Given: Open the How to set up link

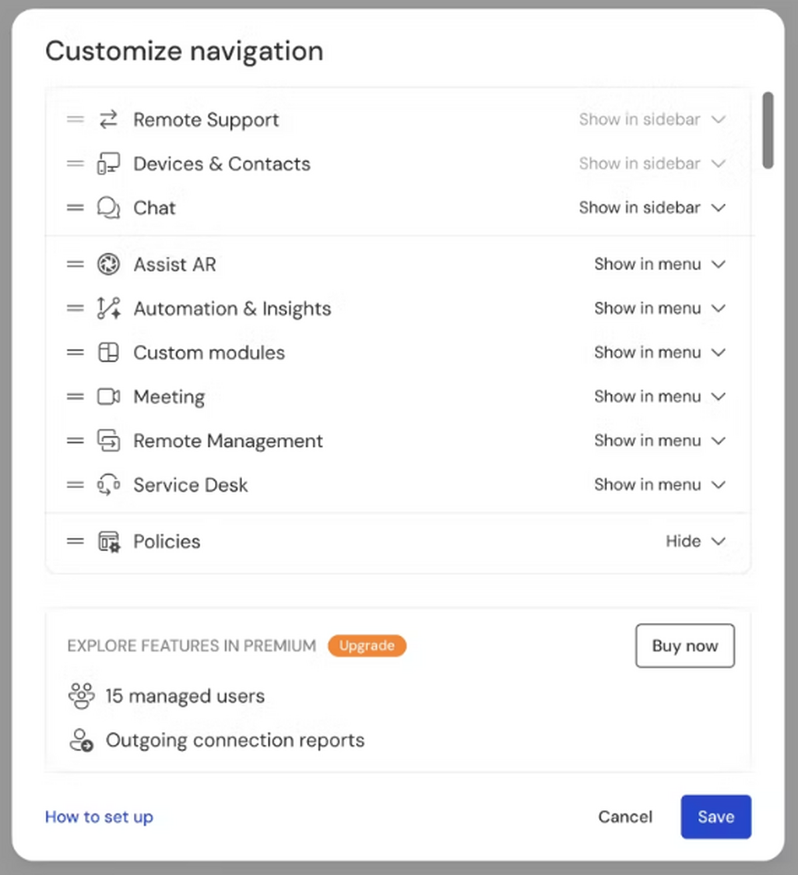Looking at the screenshot, I should point(99,816).
